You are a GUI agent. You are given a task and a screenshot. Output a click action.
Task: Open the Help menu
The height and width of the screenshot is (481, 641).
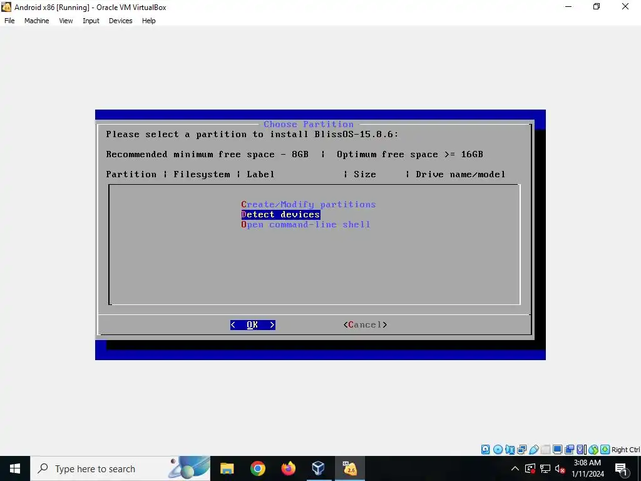pos(149,21)
